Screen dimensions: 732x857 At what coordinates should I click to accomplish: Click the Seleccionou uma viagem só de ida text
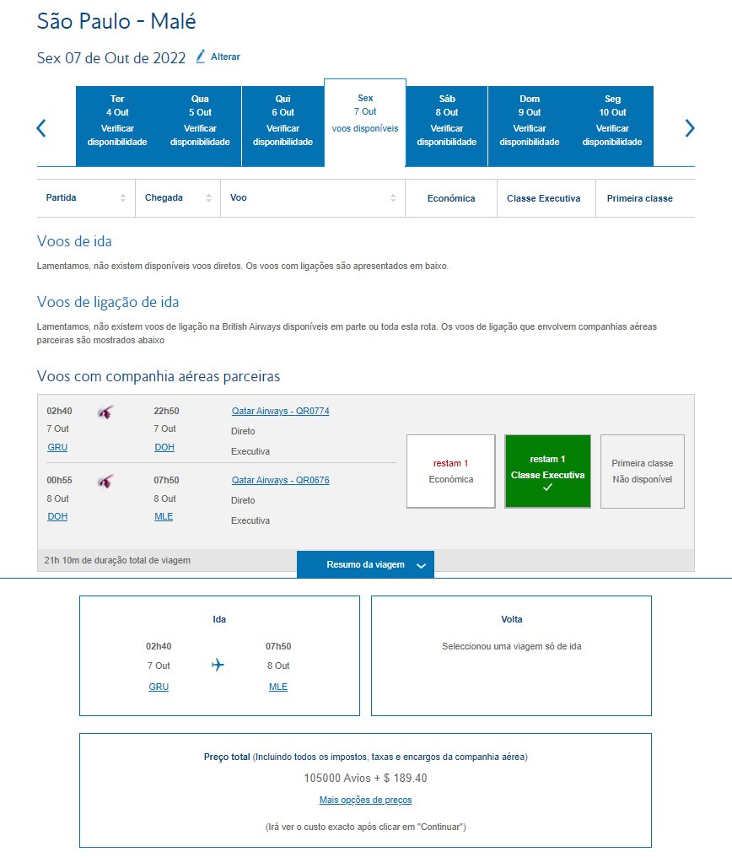tap(512, 646)
